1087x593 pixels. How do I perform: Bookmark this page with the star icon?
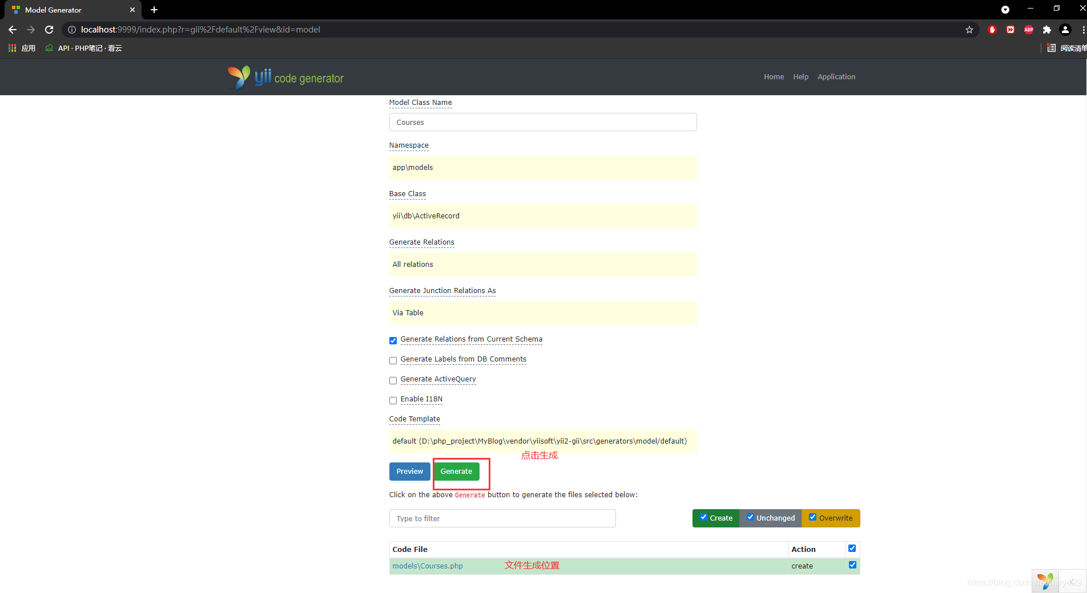coord(969,30)
